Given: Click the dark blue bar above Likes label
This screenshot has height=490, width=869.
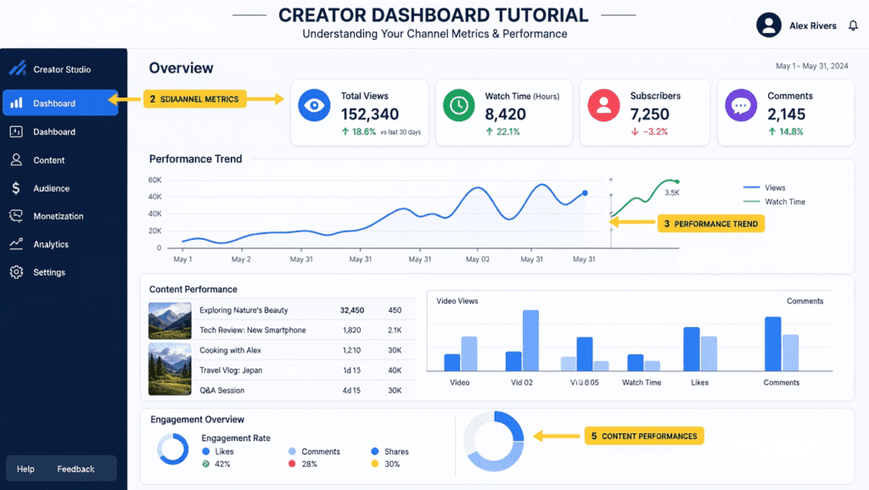Looking at the screenshot, I should coord(692,348).
